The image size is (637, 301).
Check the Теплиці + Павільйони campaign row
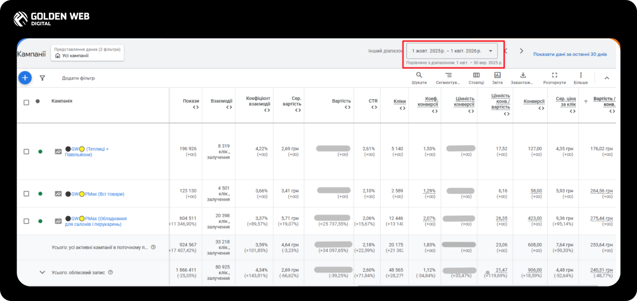tap(26, 151)
